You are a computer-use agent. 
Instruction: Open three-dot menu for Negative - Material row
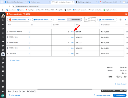tap(29, 32)
